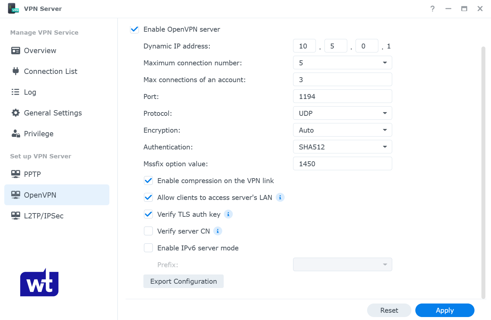Go to Overview page

[x=57, y=50]
